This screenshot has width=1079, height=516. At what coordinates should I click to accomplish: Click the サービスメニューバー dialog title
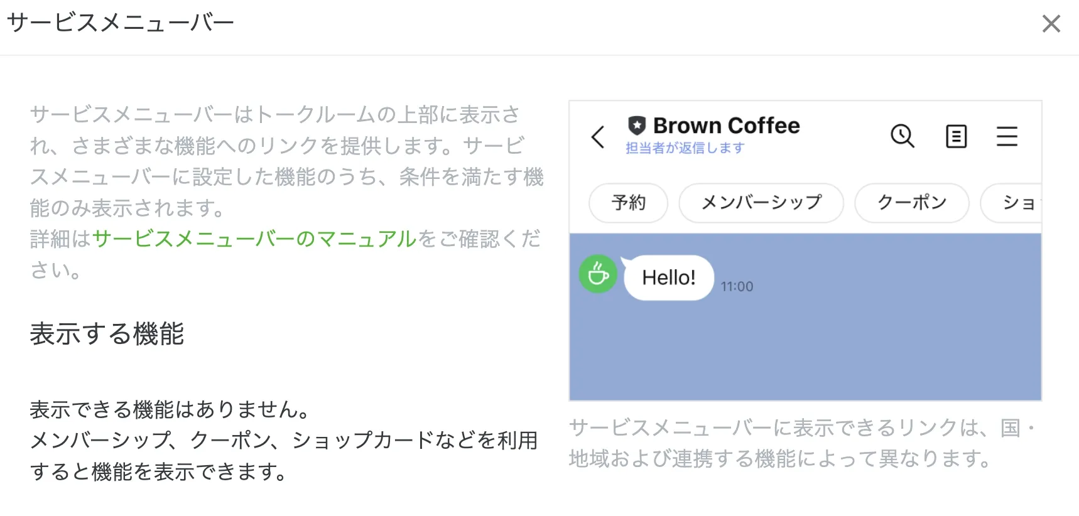point(121,23)
